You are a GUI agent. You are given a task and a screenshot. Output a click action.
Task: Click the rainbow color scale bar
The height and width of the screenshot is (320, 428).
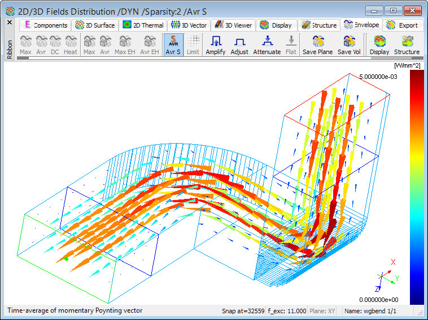click(x=416, y=187)
